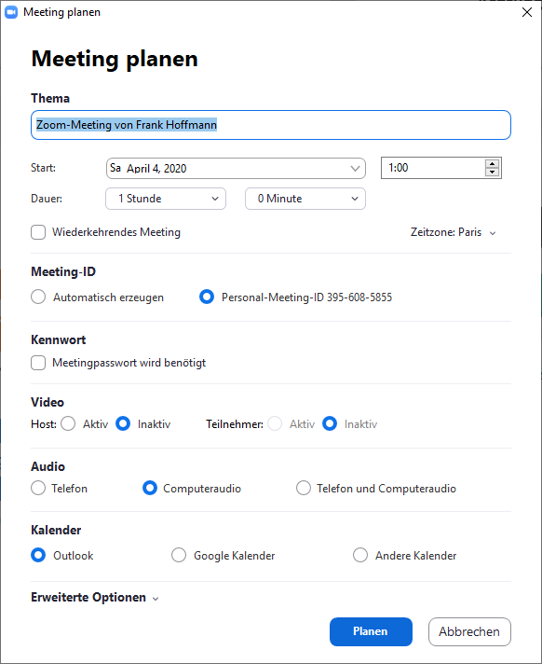Select the Personal-Meeting-ID radio option
This screenshot has width=542, height=664.
coord(207,297)
